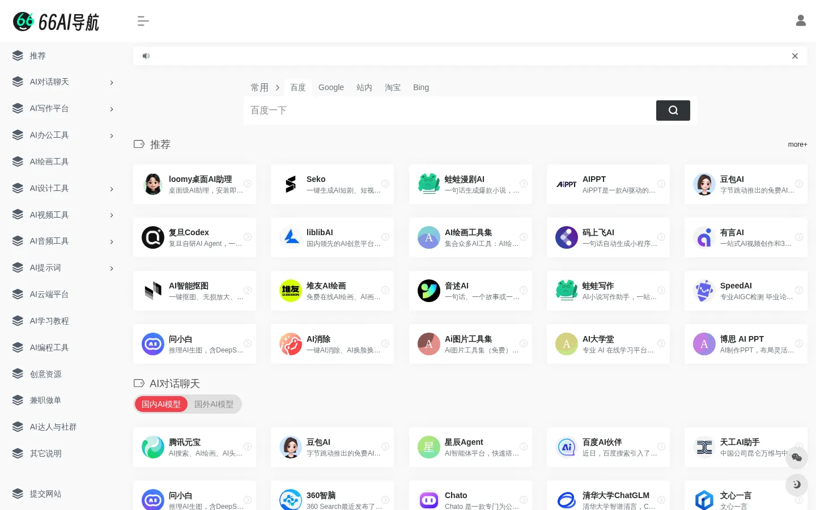Open the 码上飞AI icon
Image resolution: width=816 pixels, height=510 pixels.
567,237
